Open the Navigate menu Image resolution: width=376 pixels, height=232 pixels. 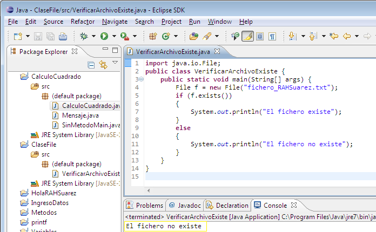115,22
